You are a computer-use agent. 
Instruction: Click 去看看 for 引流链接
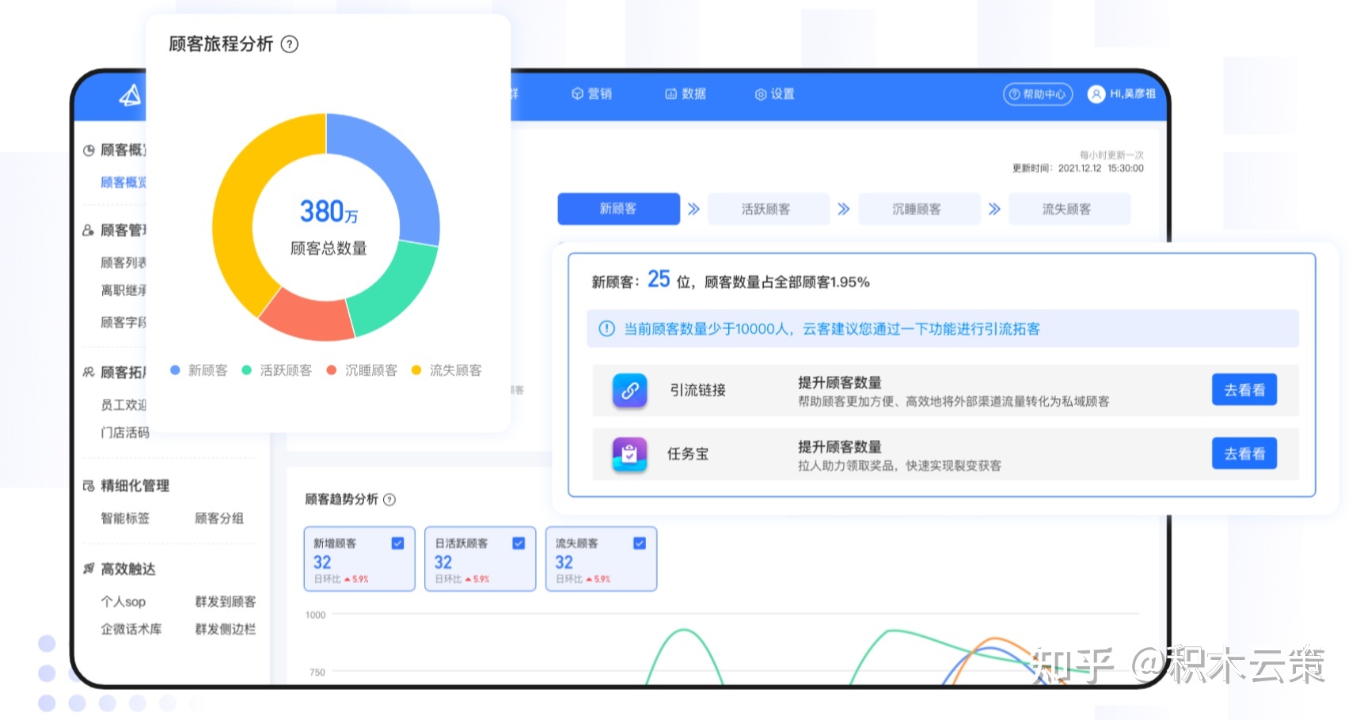coord(1244,389)
